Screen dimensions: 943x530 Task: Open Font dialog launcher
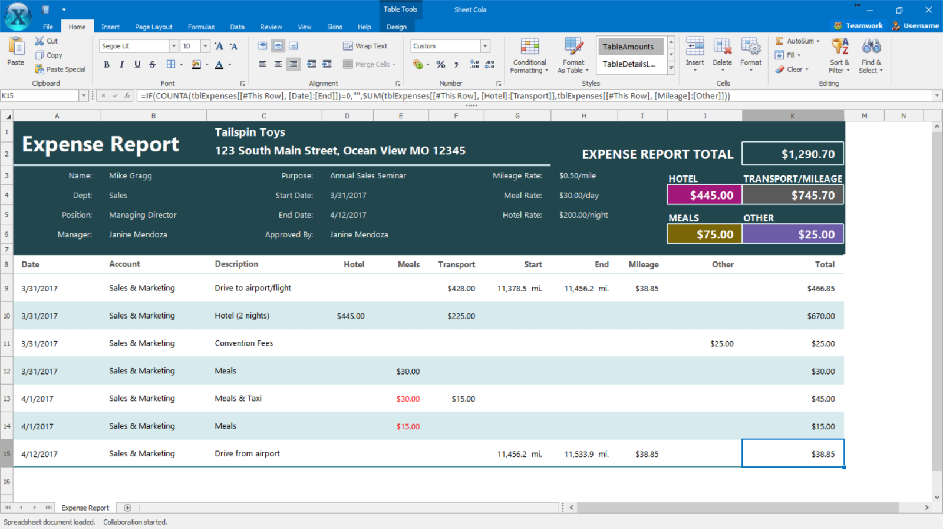point(243,84)
